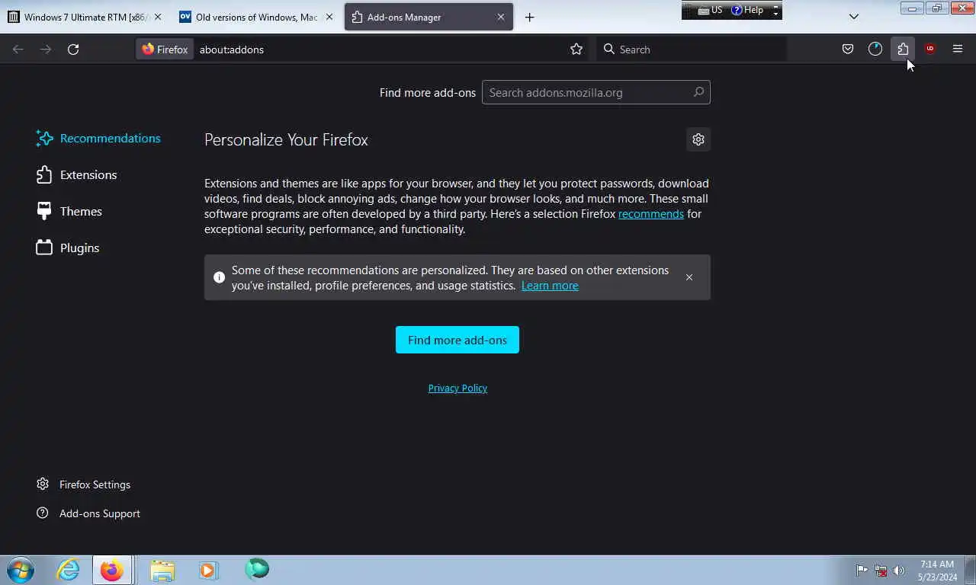Screen dimensions: 976x585
Task: Open the Extensions toolbar icon
Action: pyautogui.click(x=903, y=49)
